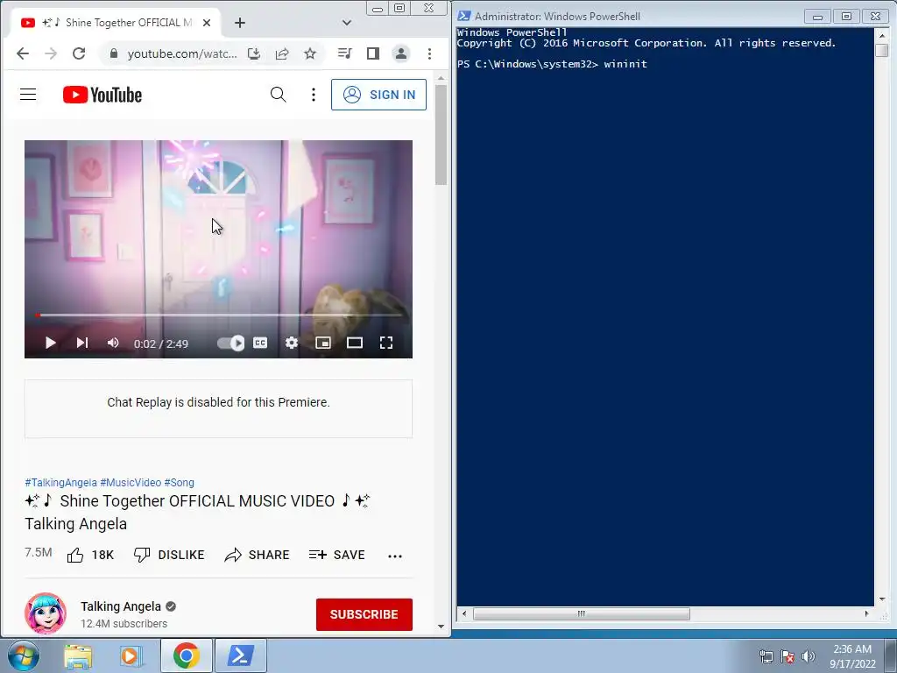Play the video
The width and height of the screenshot is (897, 673).
click(x=50, y=343)
